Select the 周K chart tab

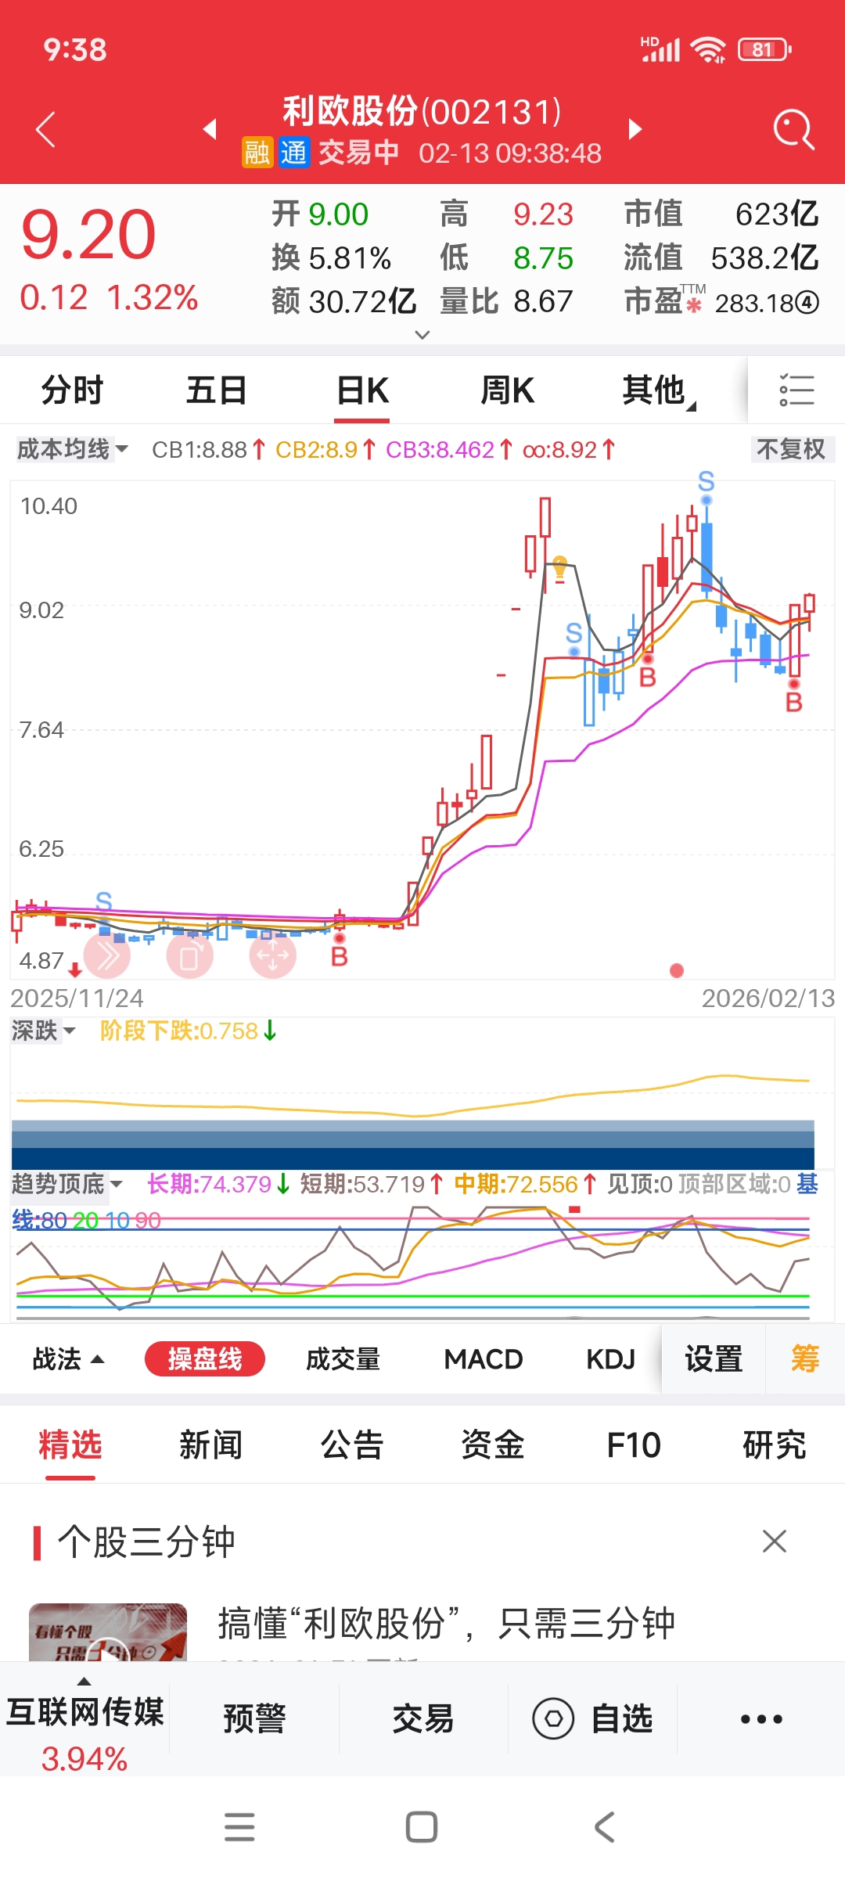[x=507, y=390]
